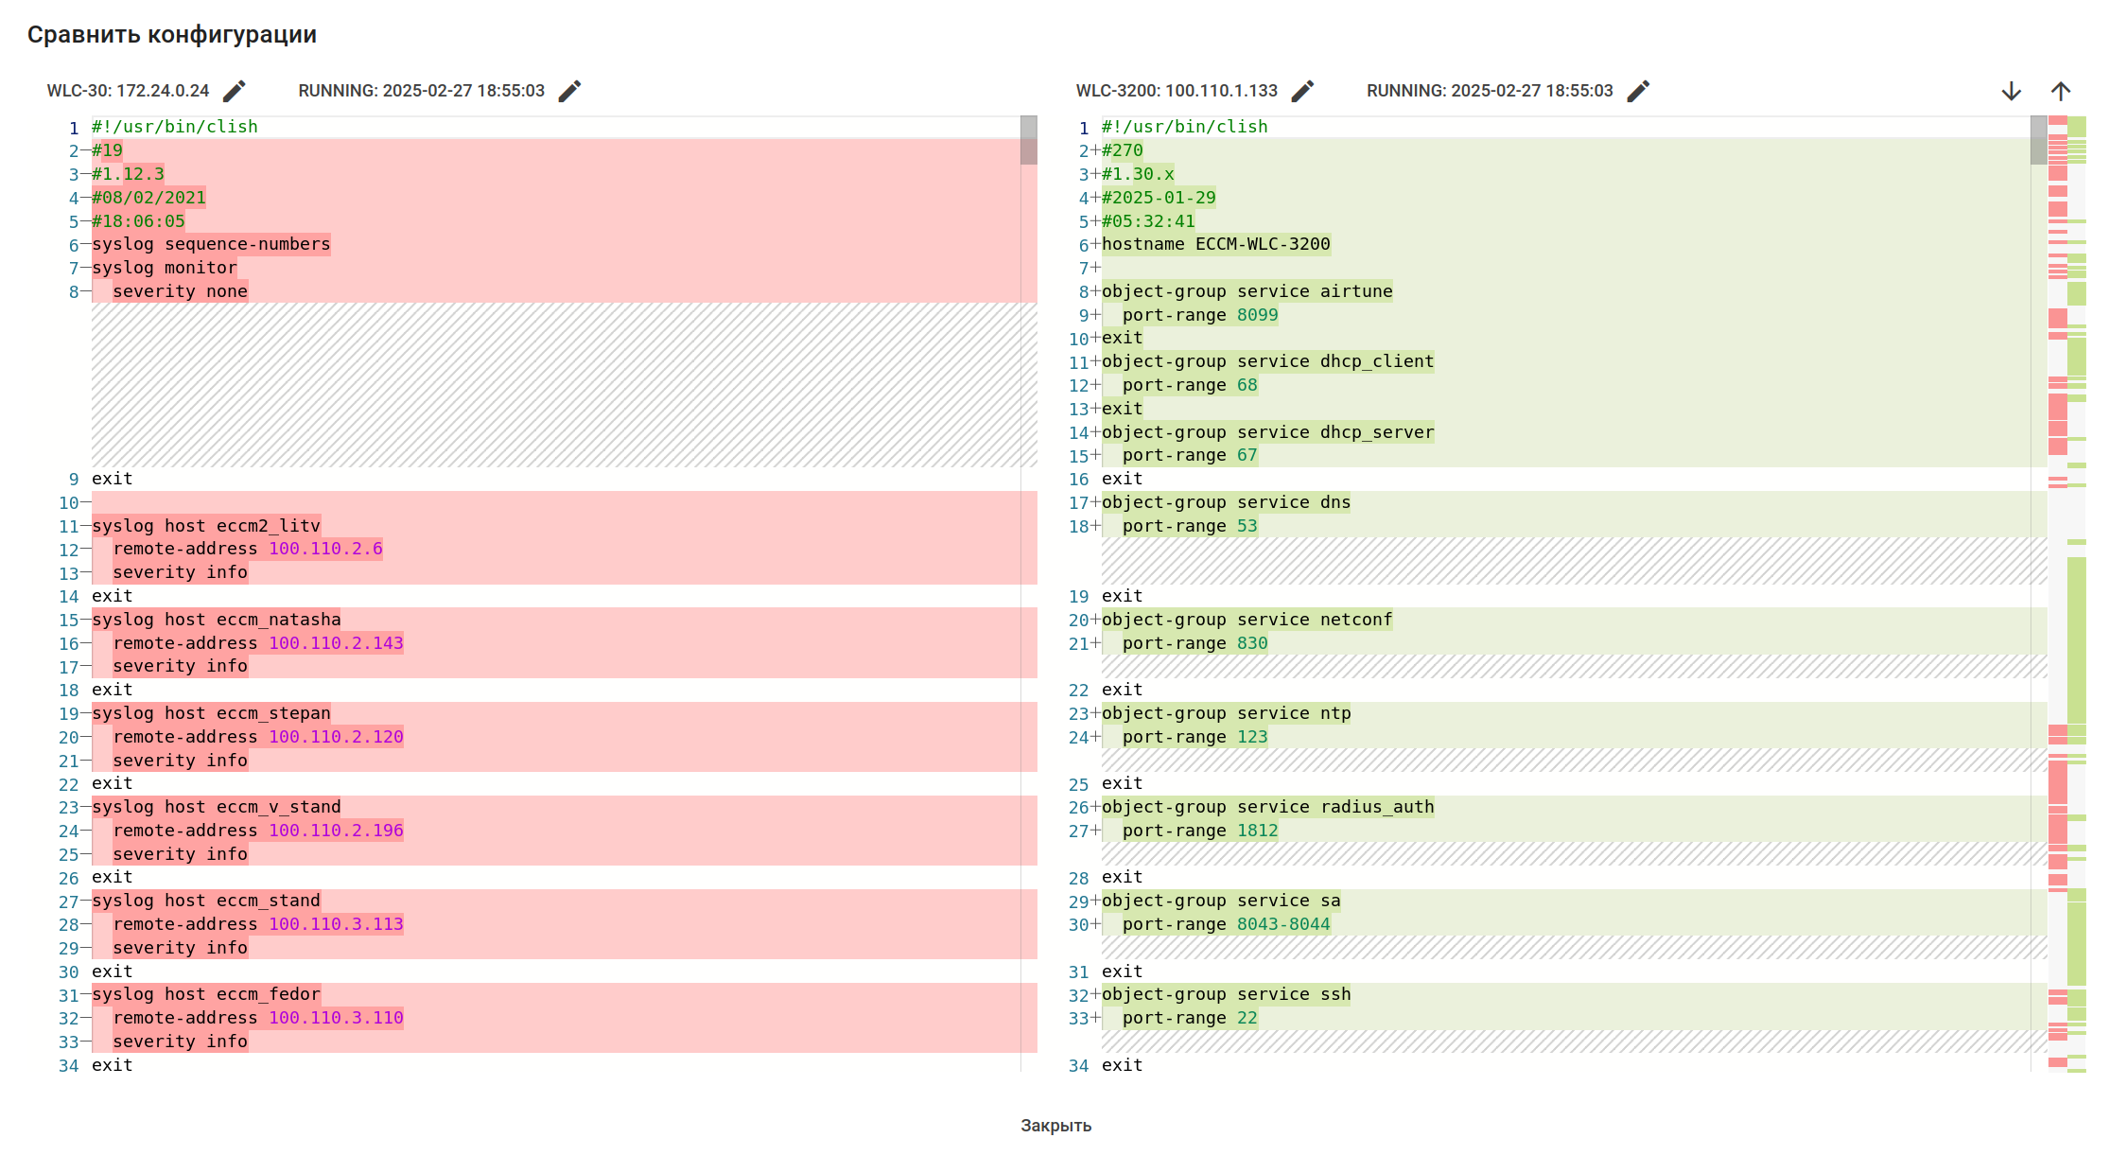Click 'port-range 8043-8044' line
2109x1173 pixels.
[1226, 924]
